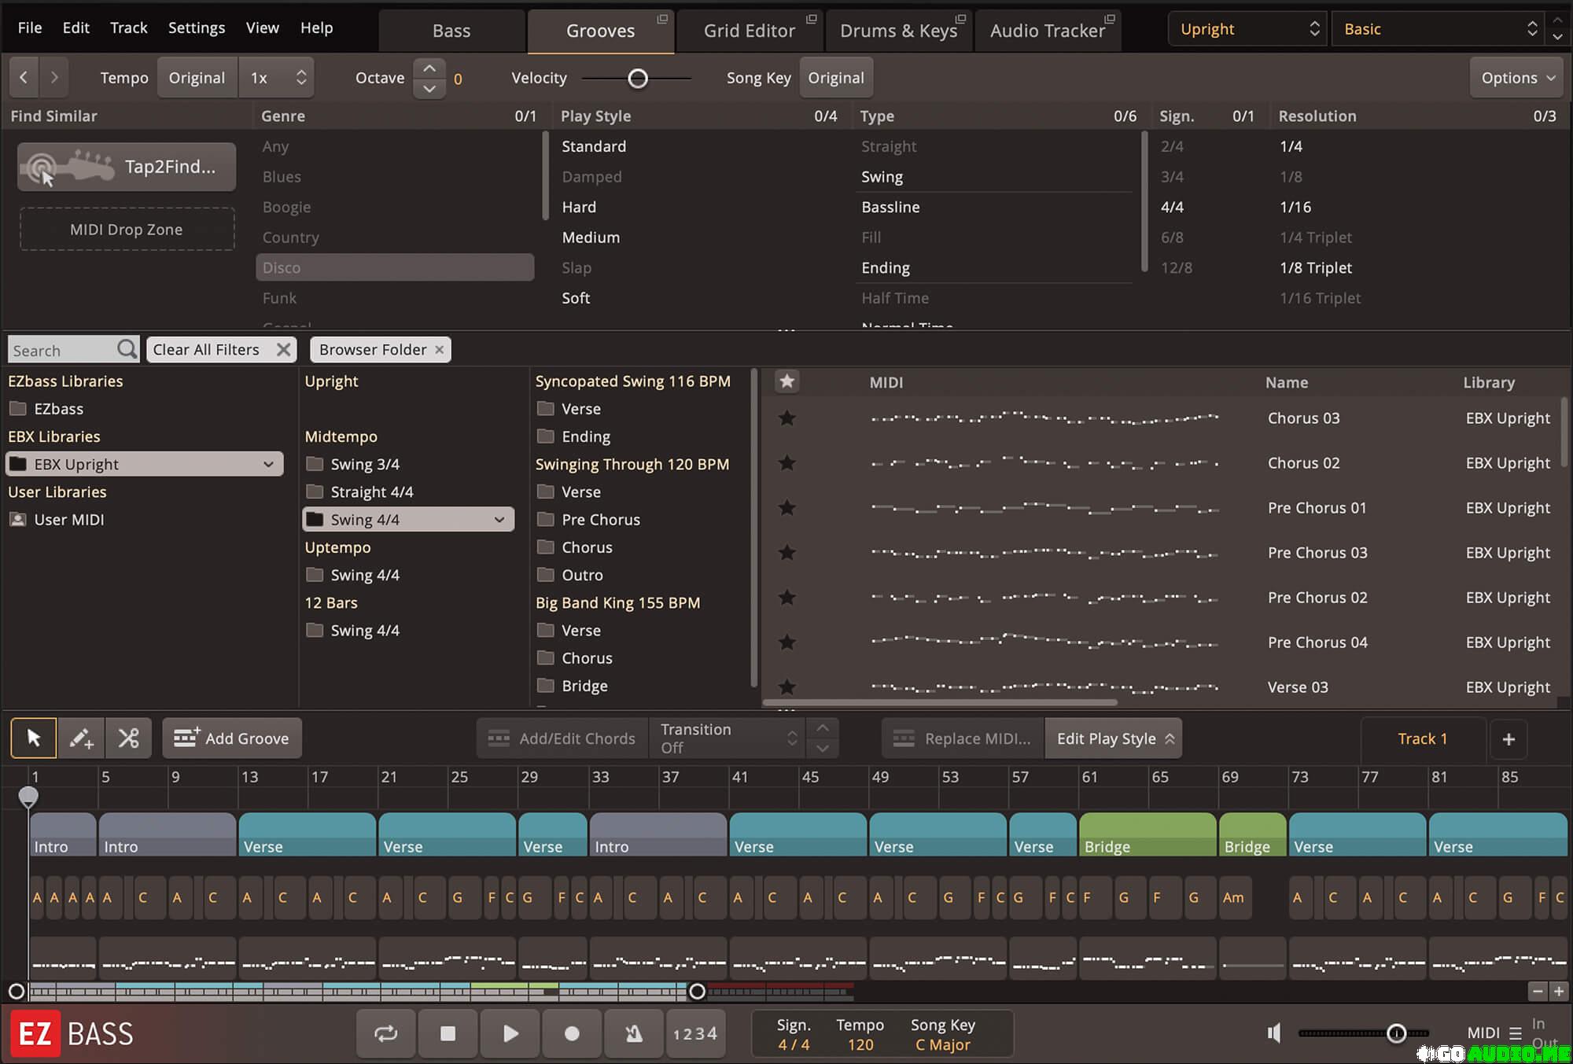Viewport: 1573px width, 1064px height.
Task: Adjust the Velocity slider knob
Action: [638, 78]
